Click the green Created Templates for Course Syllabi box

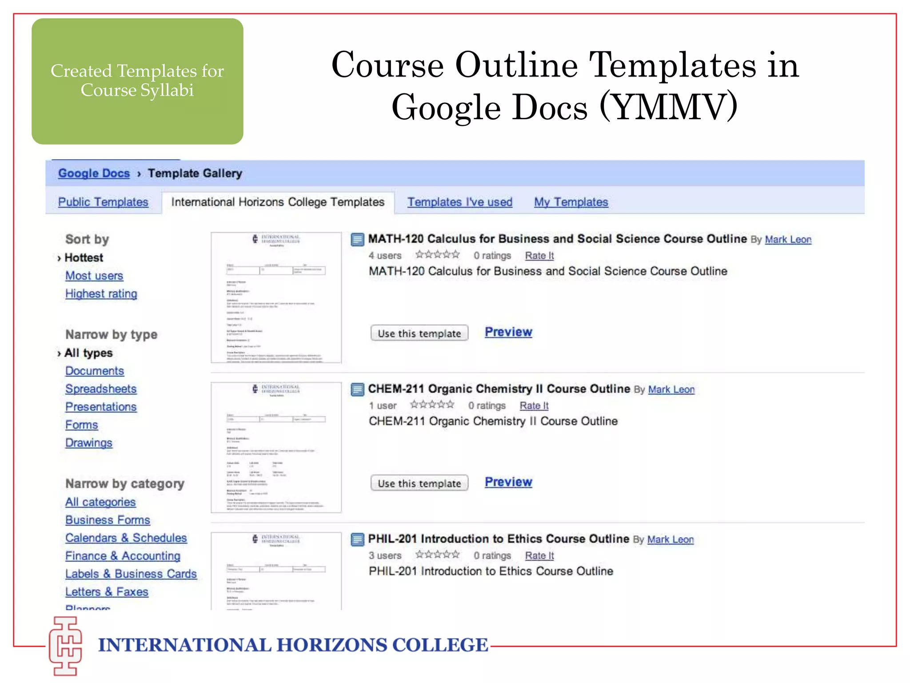(x=137, y=81)
